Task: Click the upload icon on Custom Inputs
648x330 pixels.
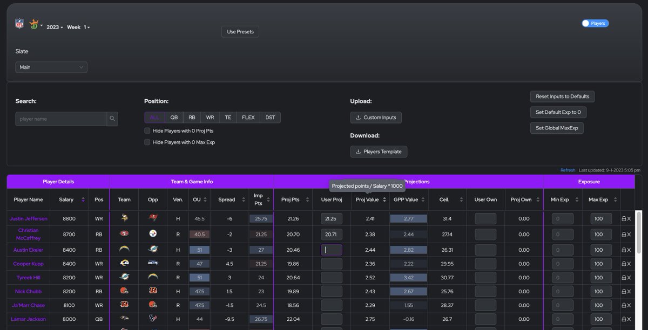Action: pyautogui.click(x=359, y=118)
